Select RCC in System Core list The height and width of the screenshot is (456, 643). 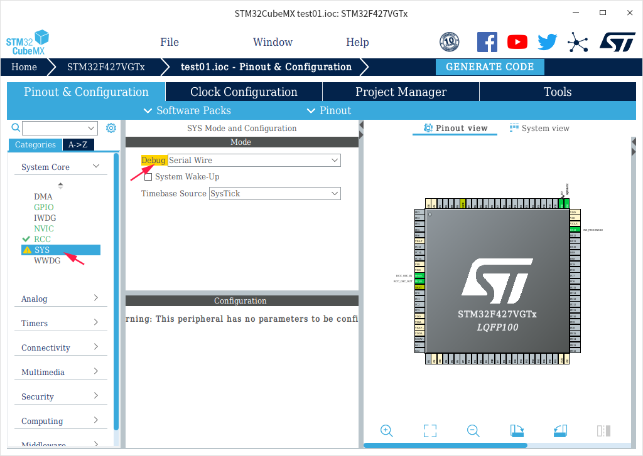(42, 239)
